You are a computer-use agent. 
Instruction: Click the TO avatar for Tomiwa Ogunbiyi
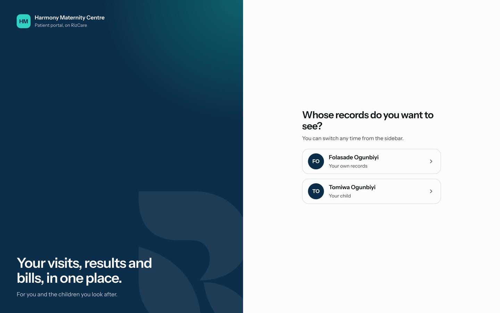316,191
